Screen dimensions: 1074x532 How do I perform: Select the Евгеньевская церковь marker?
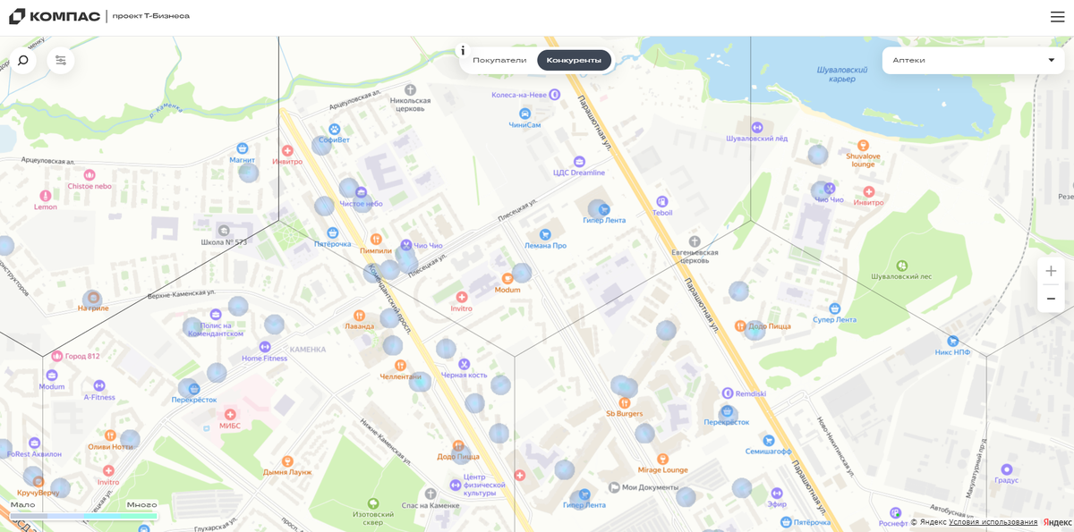[x=695, y=241]
